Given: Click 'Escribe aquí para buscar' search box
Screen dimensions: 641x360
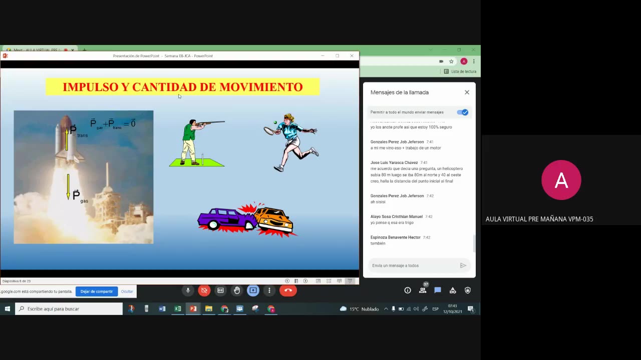Looking at the screenshot, I should pyautogui.click(x=69, y=309).
